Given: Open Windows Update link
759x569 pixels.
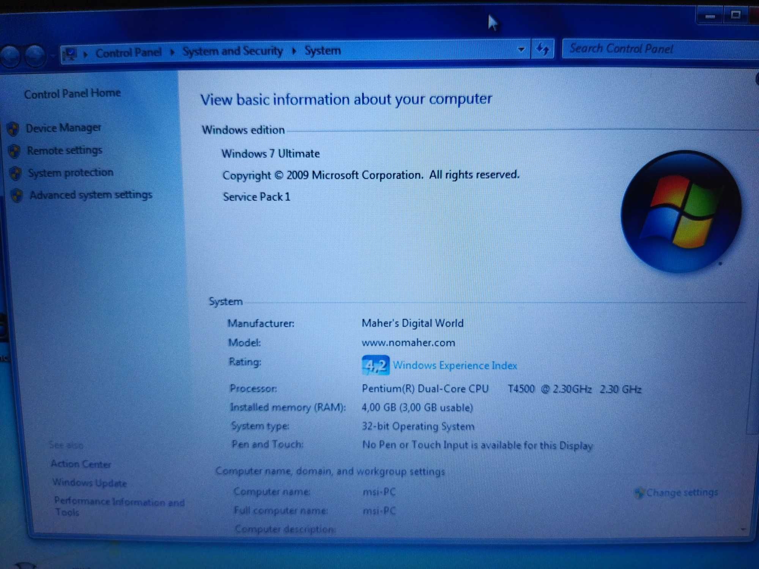Looking at the screenshot, I should point(90,483).
